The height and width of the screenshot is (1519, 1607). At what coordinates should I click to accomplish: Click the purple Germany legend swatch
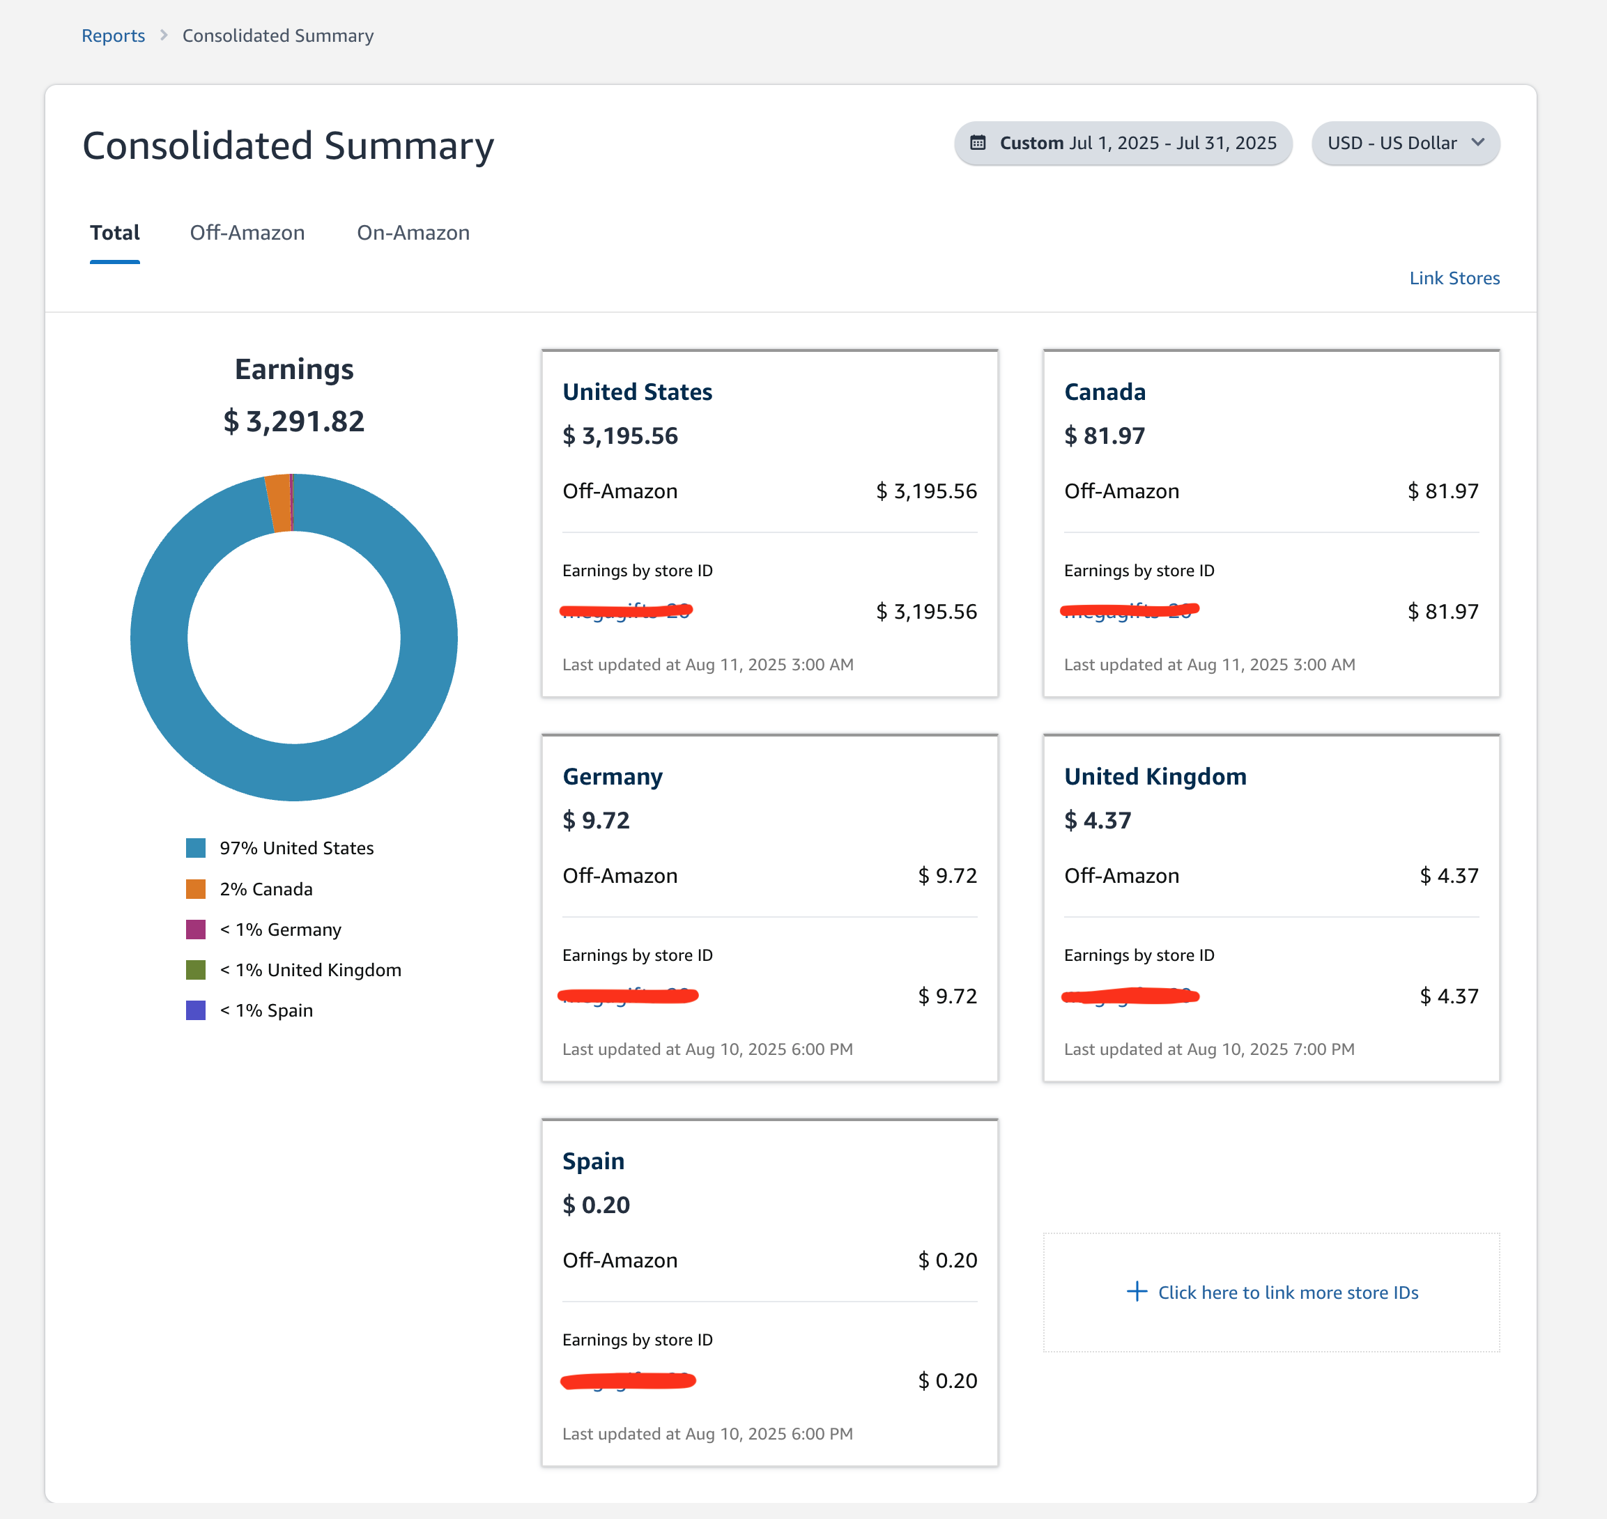[195, 930]
